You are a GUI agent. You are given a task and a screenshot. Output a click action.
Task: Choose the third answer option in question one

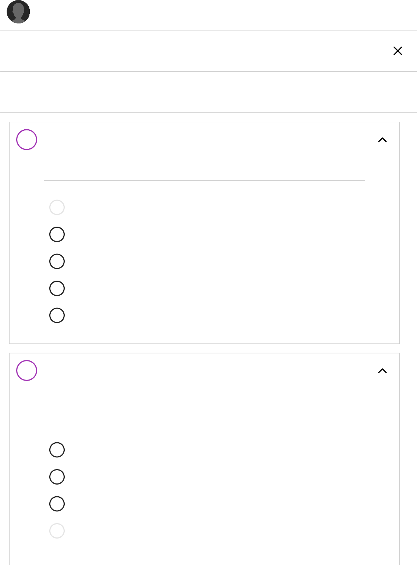click(57, 262)
